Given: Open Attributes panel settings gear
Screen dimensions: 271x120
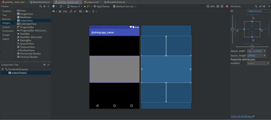Looking at the screenshot, I should click(x=264, y=6).
